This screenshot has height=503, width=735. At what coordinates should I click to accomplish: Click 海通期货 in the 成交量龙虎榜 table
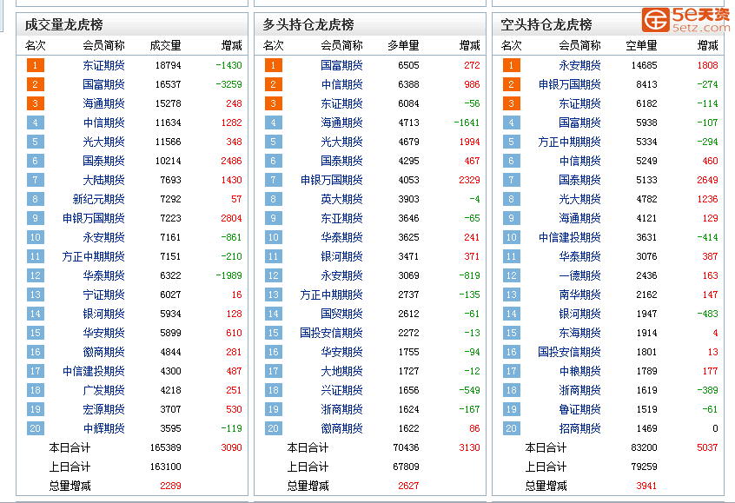tap(103, 103)
